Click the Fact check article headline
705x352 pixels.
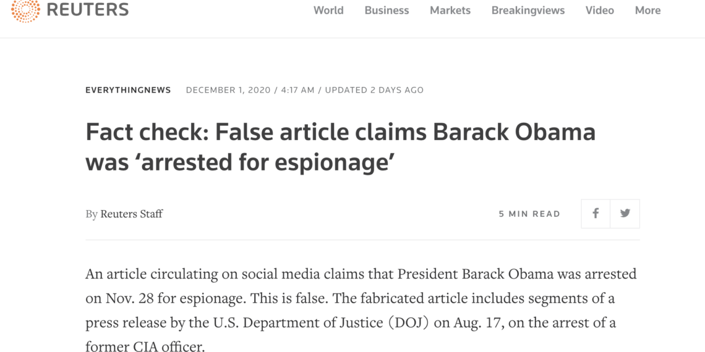[x=340, y=147]
